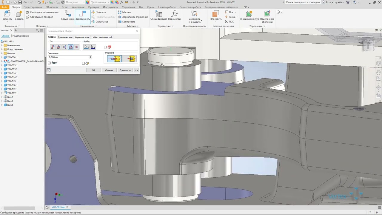The height and width of the screenshot is (215, 382).
Task: Switch to Управляющие dialog tab
Action: tap(82, 37)
